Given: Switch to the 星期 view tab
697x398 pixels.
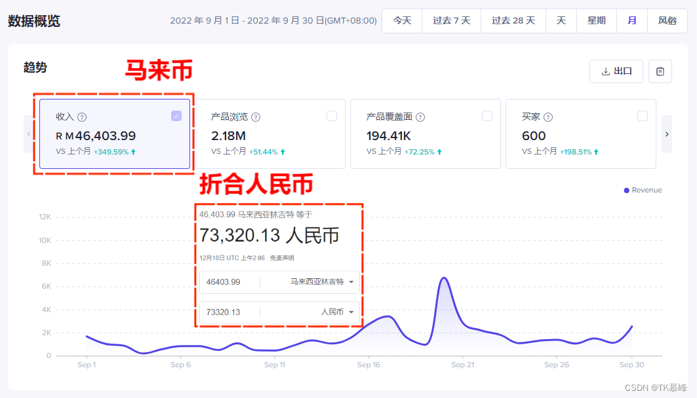Looking at the screenshot, I should pos(596,20).
